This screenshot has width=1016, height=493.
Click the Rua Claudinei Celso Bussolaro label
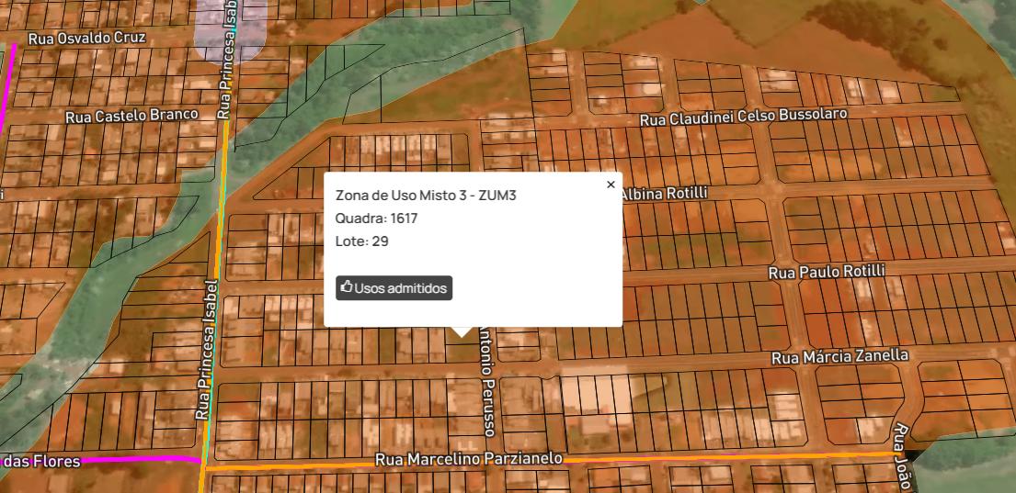744,118
